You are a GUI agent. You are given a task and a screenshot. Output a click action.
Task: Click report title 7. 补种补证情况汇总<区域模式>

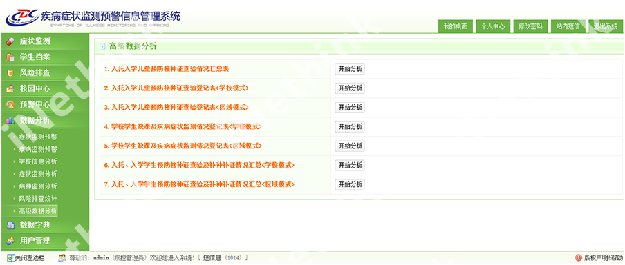click(199, 184)
